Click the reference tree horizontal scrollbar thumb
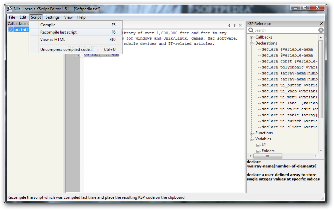334x210 pixels. click(268, 156)
